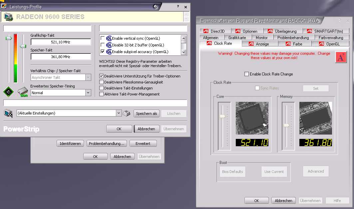Click the Core clock slider thumb
354x209 pixels.
point(222,116)
